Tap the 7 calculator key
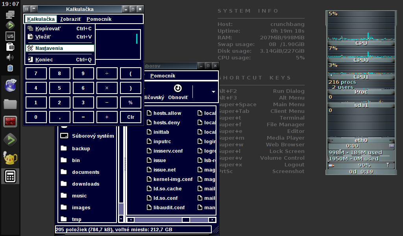Image resolution: width=403 pixels, height=236 pixels. (x=36, y=74)
